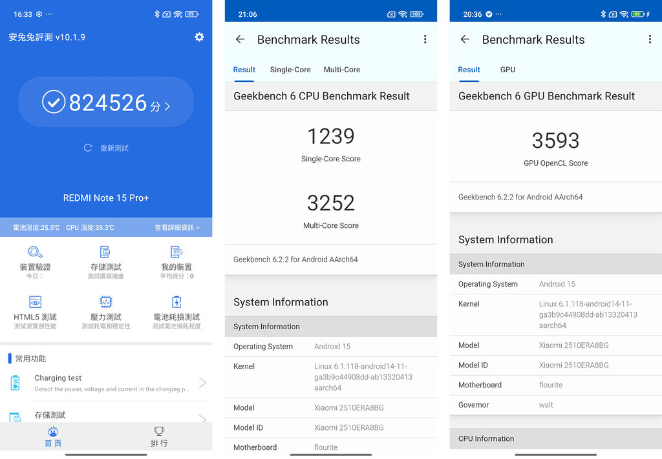Open the AnTuTu settings gear icon
Viewport: 662px width, 459px height.
point(199,37)
